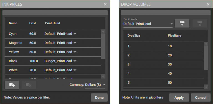
Task: Select the Magenta ink name
Action: point(16,43)
